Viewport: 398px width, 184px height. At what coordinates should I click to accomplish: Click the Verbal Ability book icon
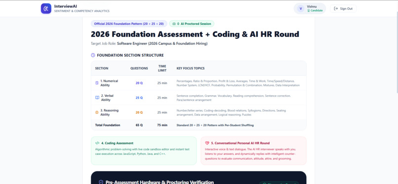pos(97,98)
